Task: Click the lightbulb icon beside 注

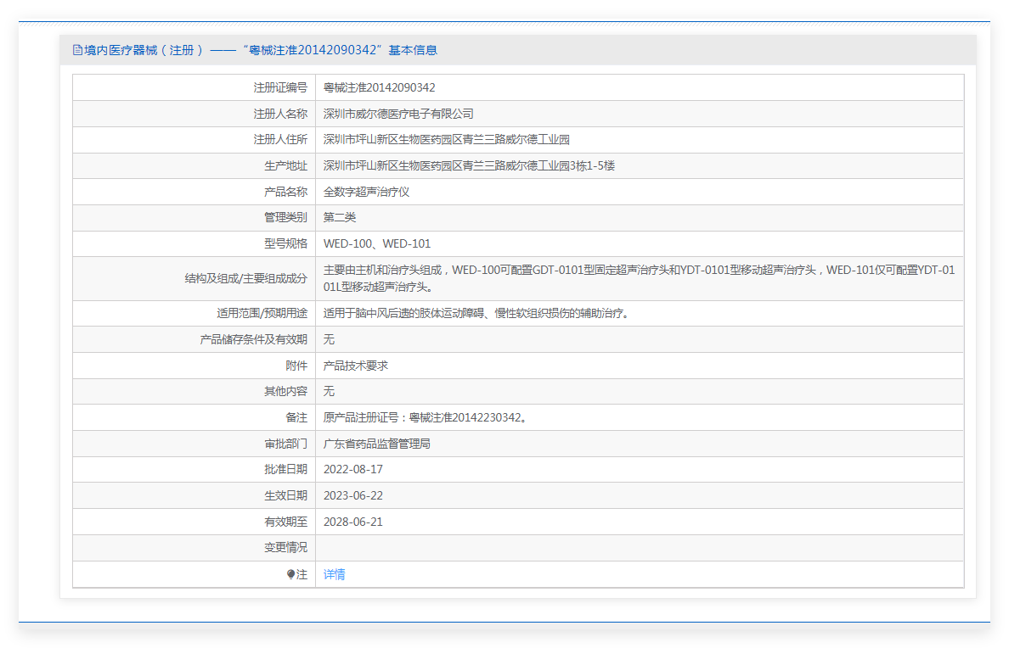Action: tap(290, 575)
